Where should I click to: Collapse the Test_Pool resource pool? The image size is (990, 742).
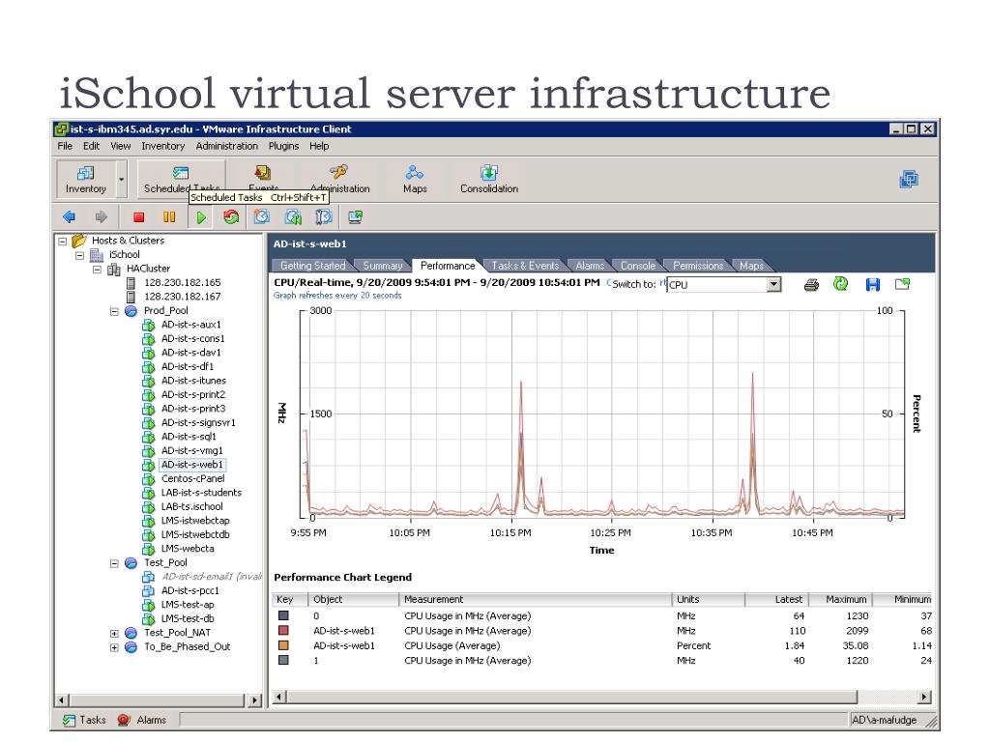tap(114, 563)
